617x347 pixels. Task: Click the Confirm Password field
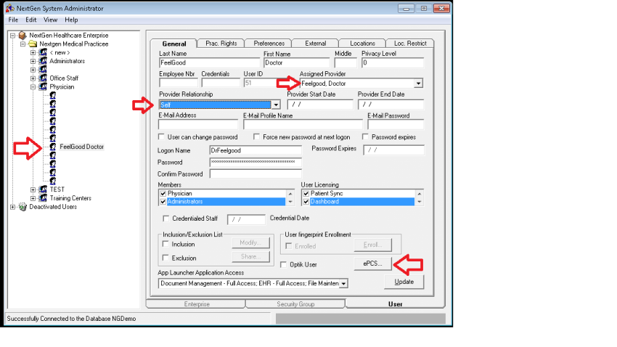pyautogui.click(x=256, y=174)
